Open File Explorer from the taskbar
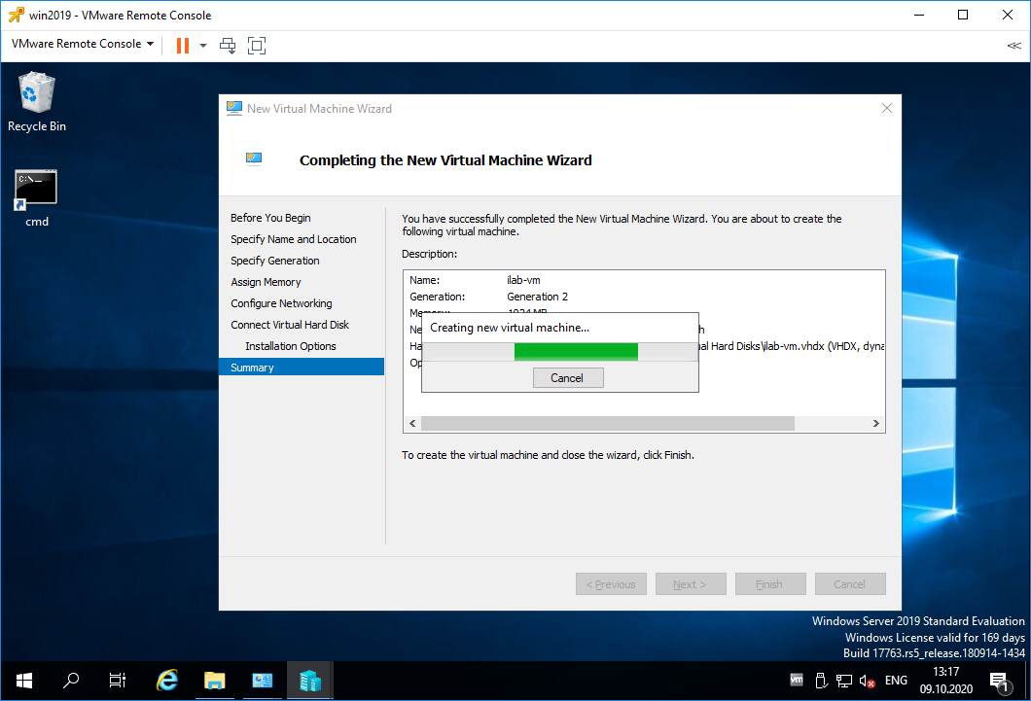1031x701 pixels. pos(214,681)
